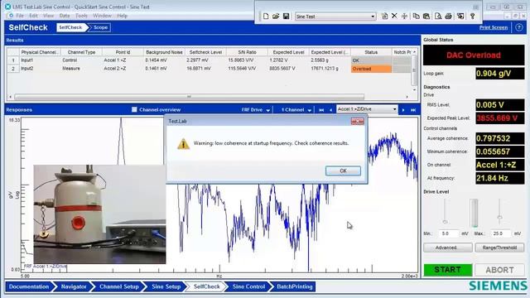The width and height of the screenshot is (530, 298).
Task: Click the Print Screen link
Action: pyautogui.click(x=494, y=27)
